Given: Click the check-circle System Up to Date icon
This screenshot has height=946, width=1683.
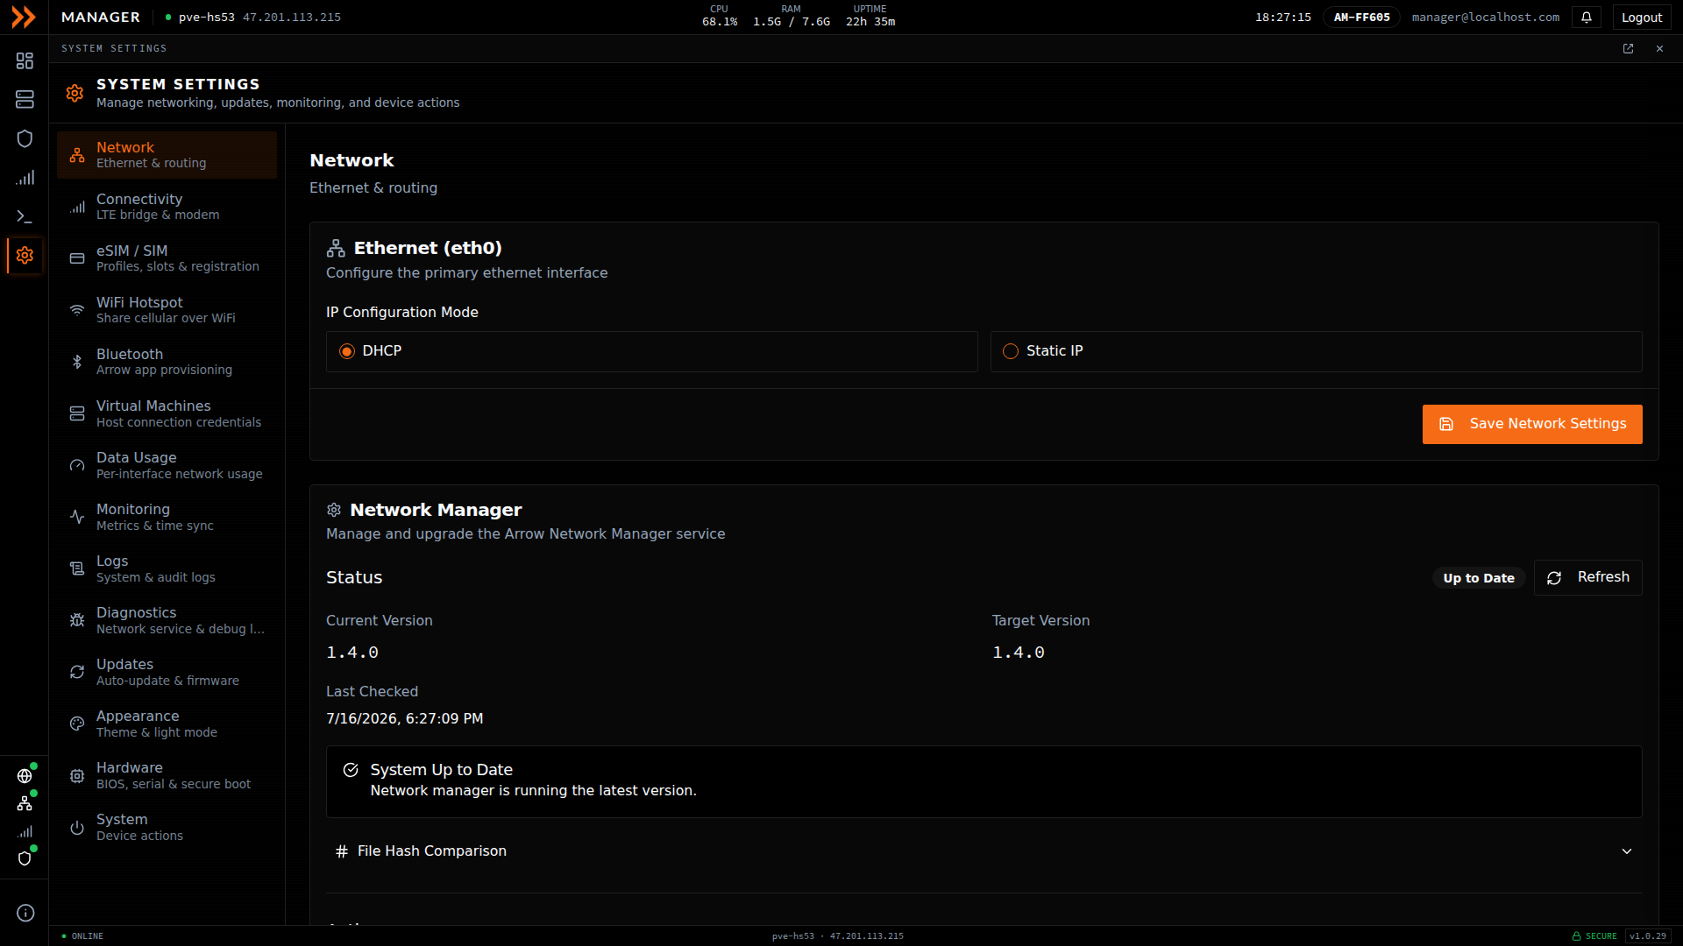Looking at the screenshot, I should (x=351, y=770).
